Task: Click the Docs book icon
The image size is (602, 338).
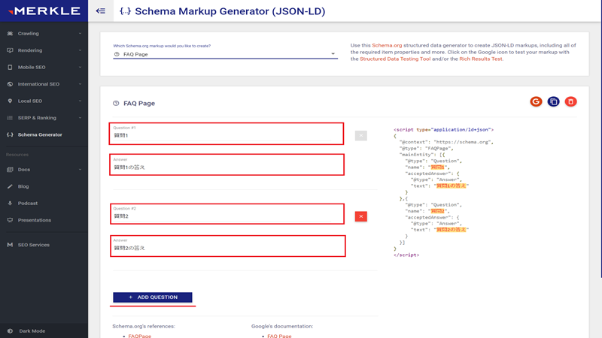Action: 10,170
